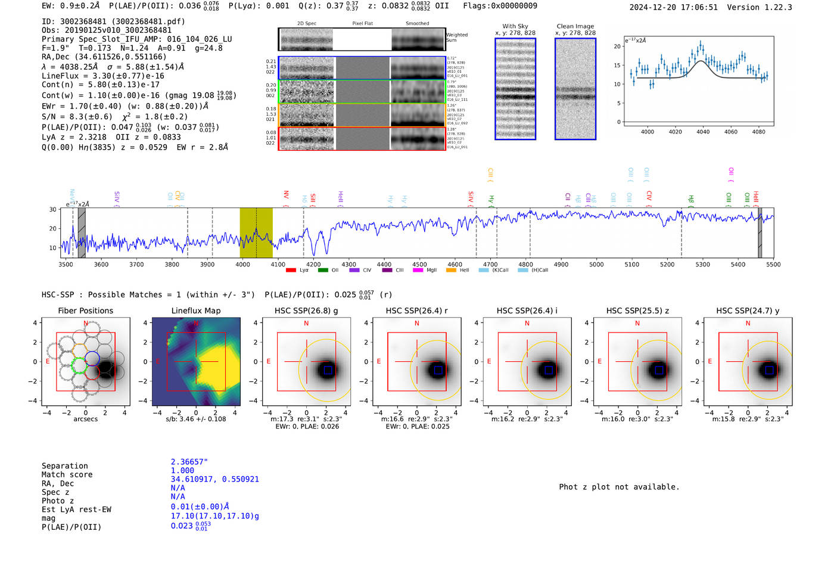Viewport: 834px width, 568px height.
Task: Click the Photo z N/A value
Action: 178,496
